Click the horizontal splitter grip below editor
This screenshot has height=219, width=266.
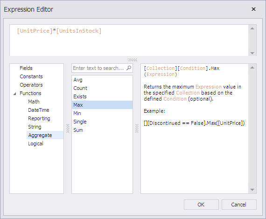[x=133, y=60]
